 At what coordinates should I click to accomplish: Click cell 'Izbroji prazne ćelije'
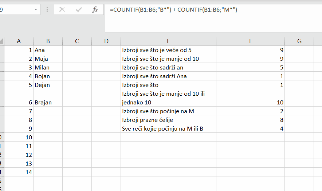pos(168,120)
